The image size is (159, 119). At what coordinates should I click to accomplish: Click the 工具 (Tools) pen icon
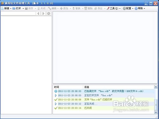pyautogui.click(x=108, y=9)
